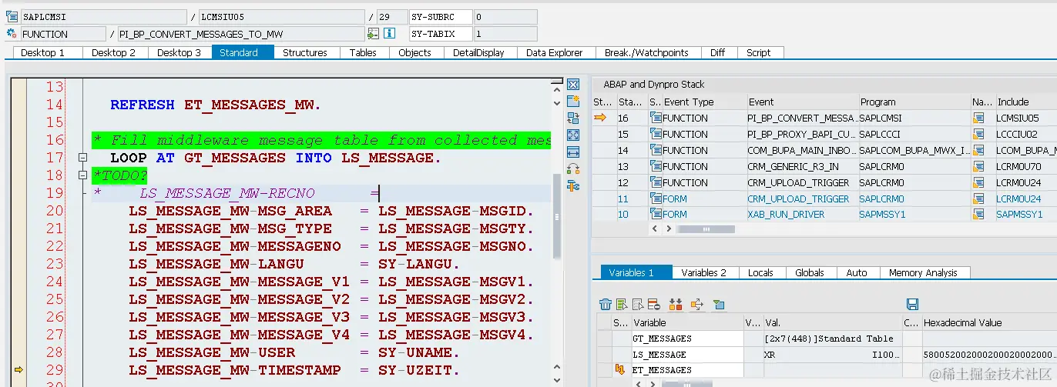Image resolution: width=1057 pixels, height=387 pixels.
Task: Open the Script tab
Action: pyautogui.click(x=759, y=52)
